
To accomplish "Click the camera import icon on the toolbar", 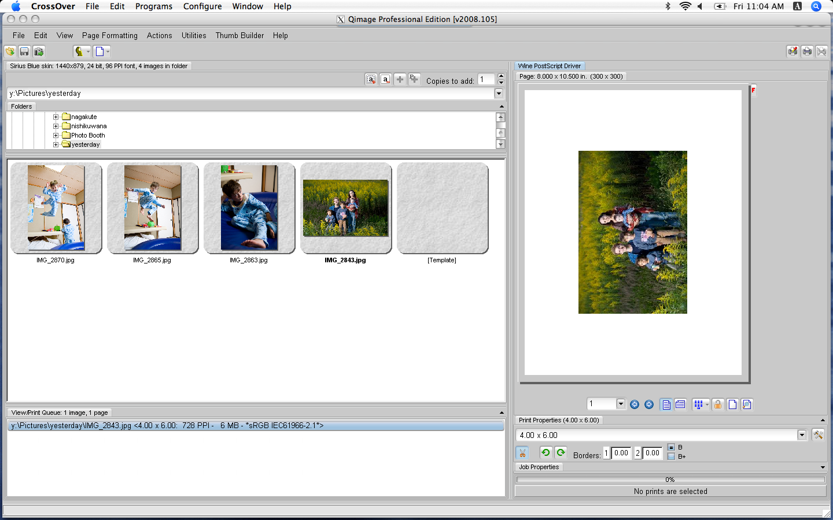I will (x=38, y=51).
